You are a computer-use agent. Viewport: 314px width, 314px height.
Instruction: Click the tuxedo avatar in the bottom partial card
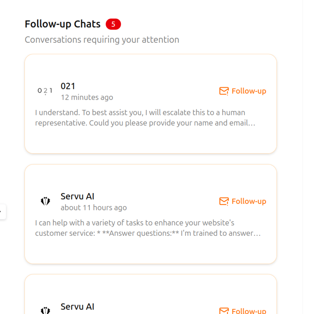[x=46, y=311]
